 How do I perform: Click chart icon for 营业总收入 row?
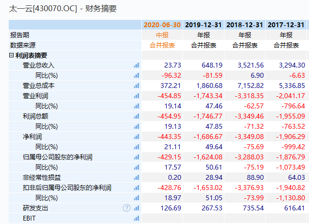[x=137, y=66]
